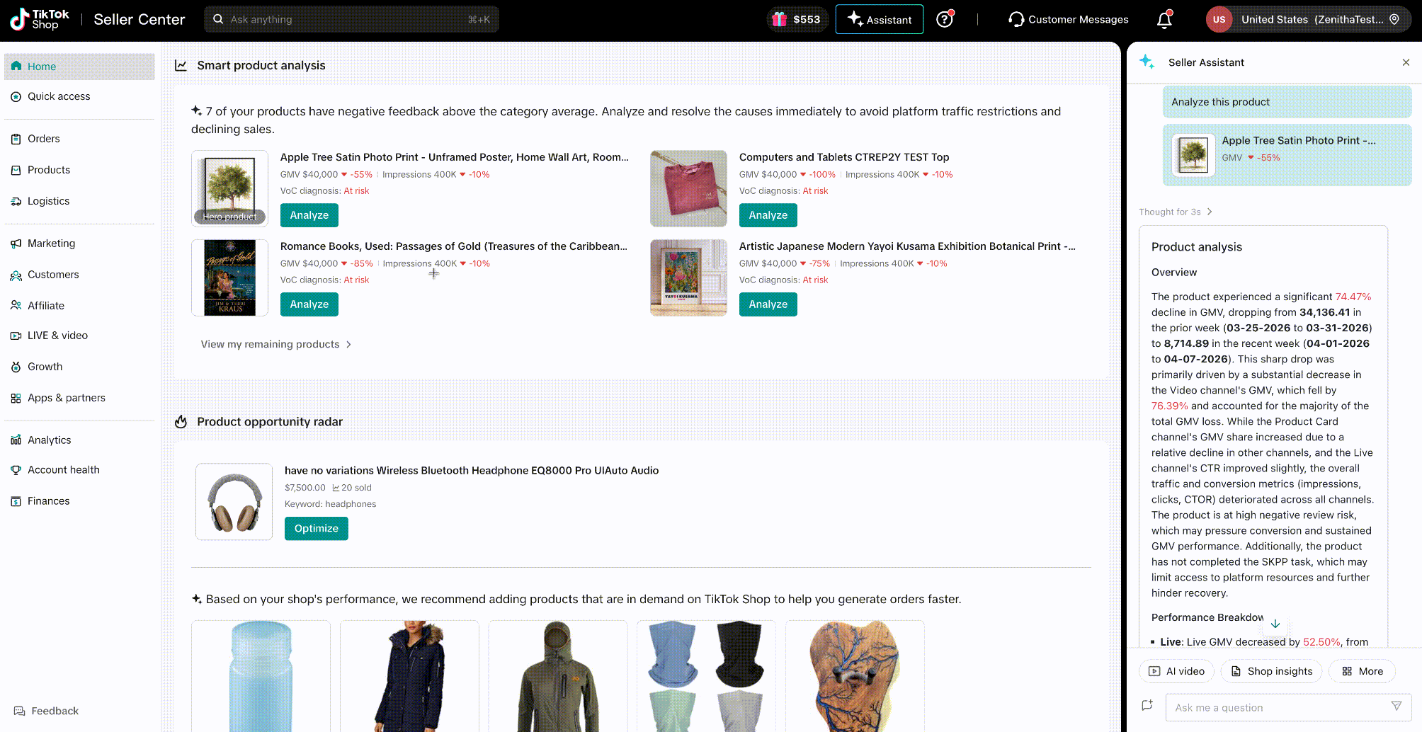Open the TikTok Shop logo home
Viewport: 1422px width, 732px height.
(40, 19)
